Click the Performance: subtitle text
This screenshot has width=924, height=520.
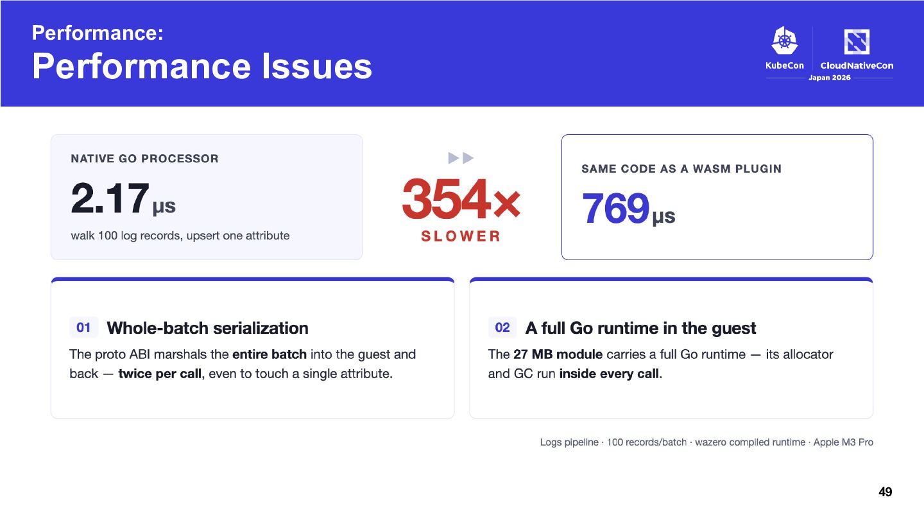tap(98, 33)
